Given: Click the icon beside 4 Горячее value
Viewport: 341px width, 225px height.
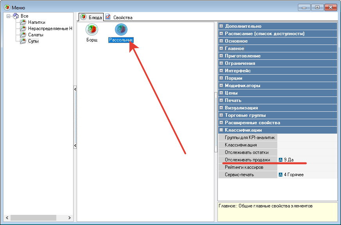Looking at the screenshot, I should click(x=280, y=175).
